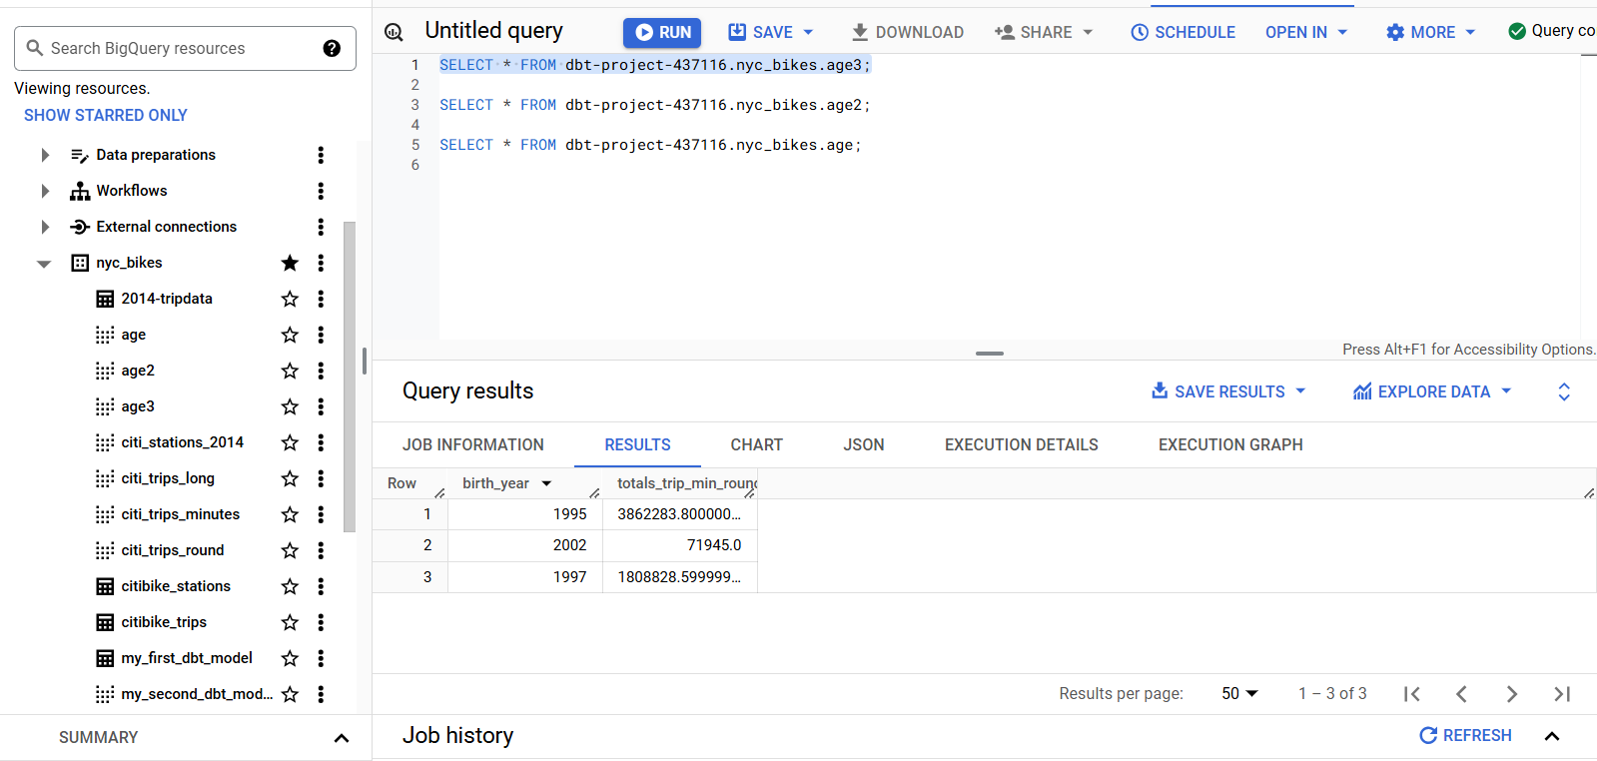Open more actions for citibike_trips
Screen dimensions: 1597x761
(x=321, y=622)
